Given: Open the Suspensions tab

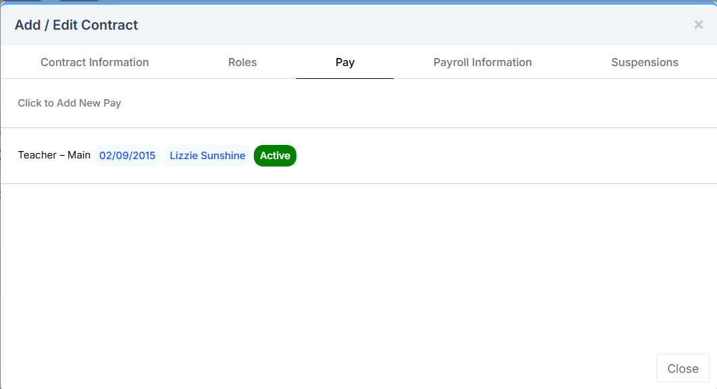Looking at the screenshot, I should pyautogui.click(x=644, y=62).
